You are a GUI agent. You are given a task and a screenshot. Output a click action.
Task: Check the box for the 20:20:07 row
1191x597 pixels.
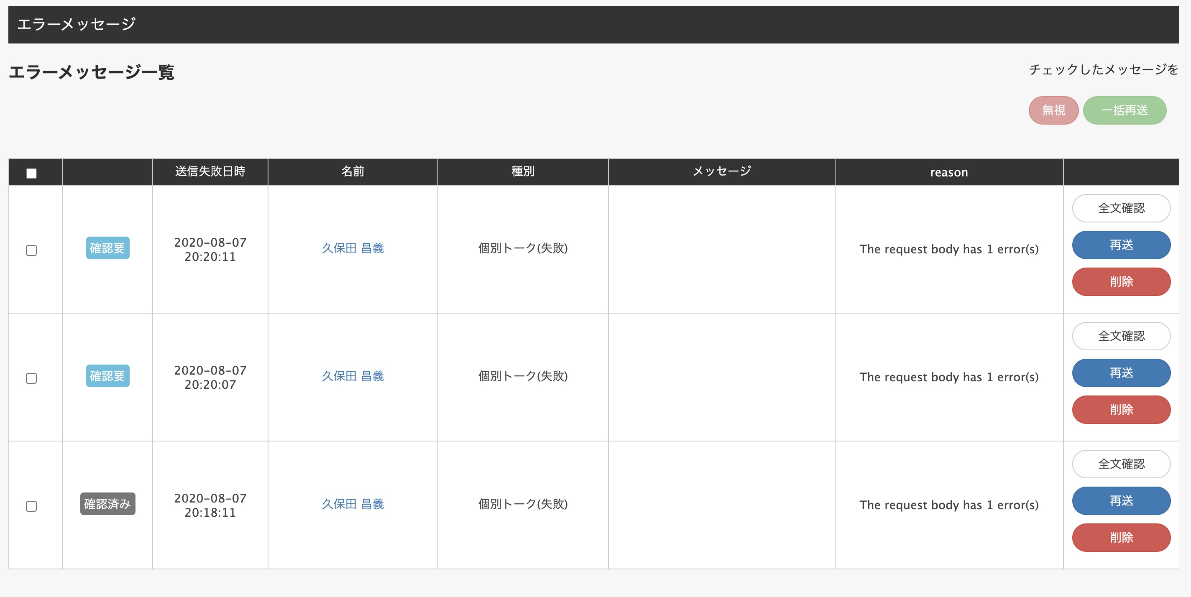tap(31, 378)
